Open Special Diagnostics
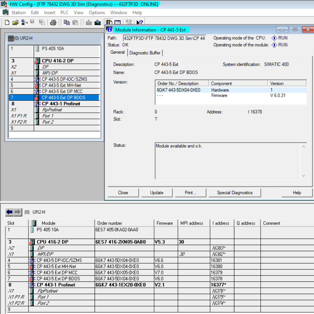The width and height of the screenshot is (314, 314). point(235,193)
